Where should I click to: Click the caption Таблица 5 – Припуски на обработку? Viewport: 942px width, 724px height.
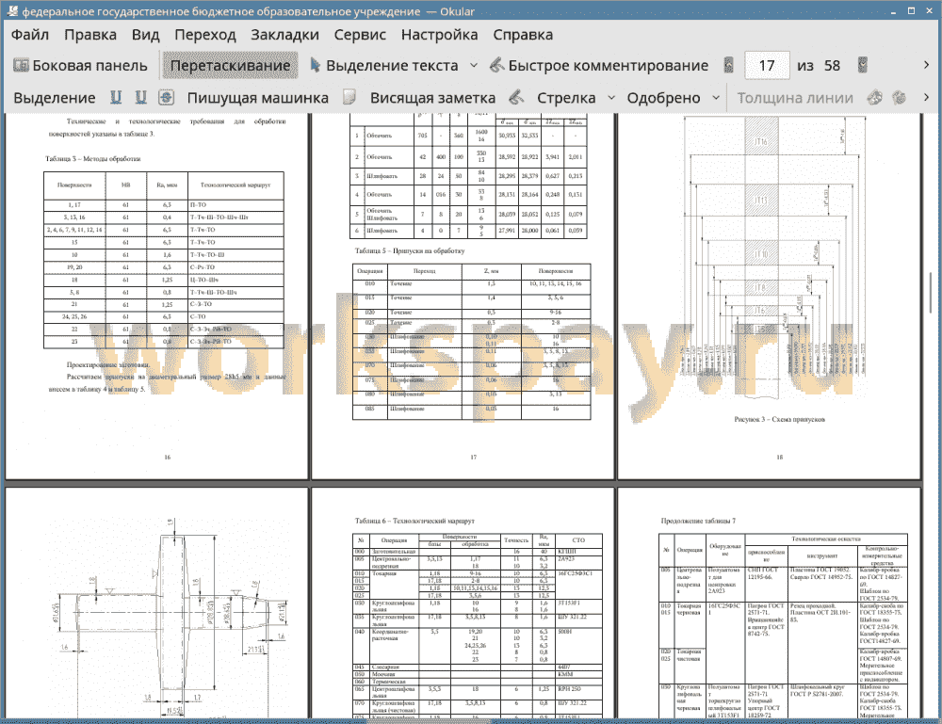point(410,251)
